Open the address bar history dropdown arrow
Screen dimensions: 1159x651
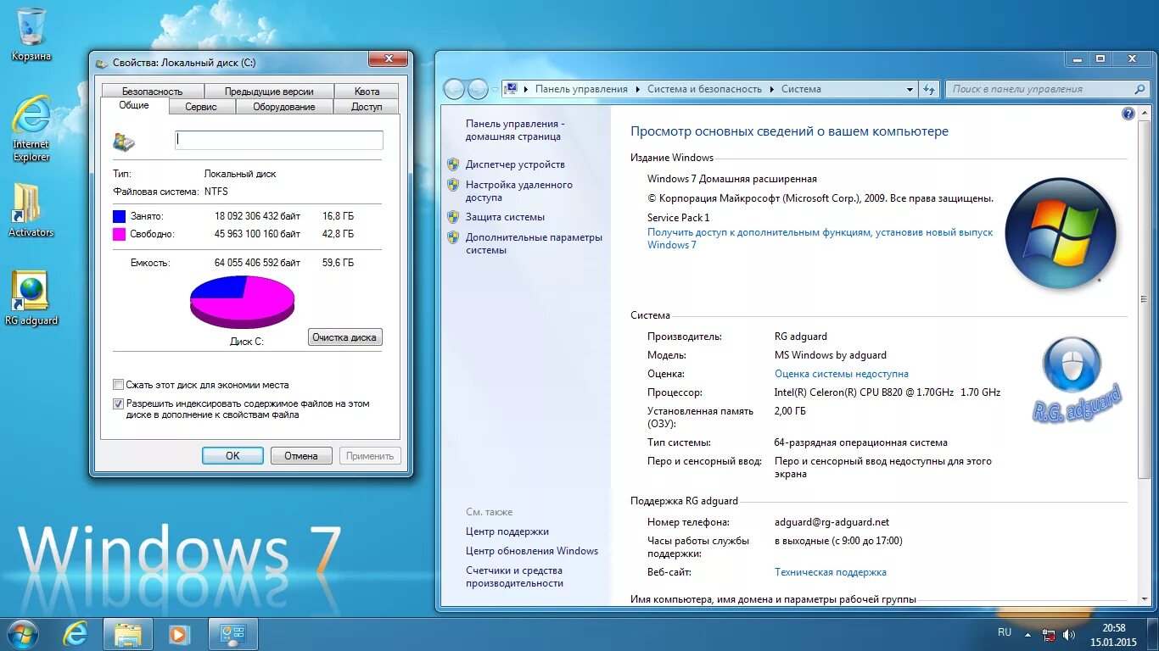(910, 89)
